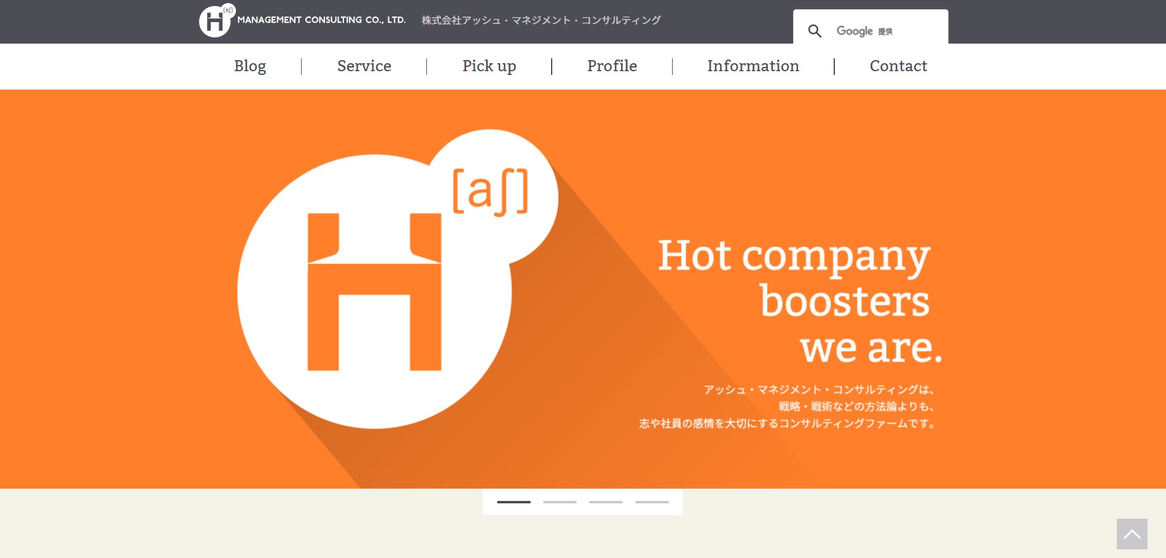Click the back-to-top arrow button
The width and height of the screenshot is (1166, 558).
(1132, 534)
